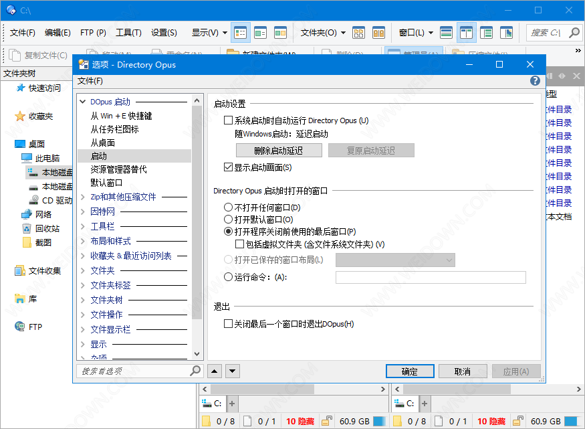Expand 收藏夹 & 最近访问列表 category
The width and height of the screenshot is (585, 429).
(x=83, y=256)
